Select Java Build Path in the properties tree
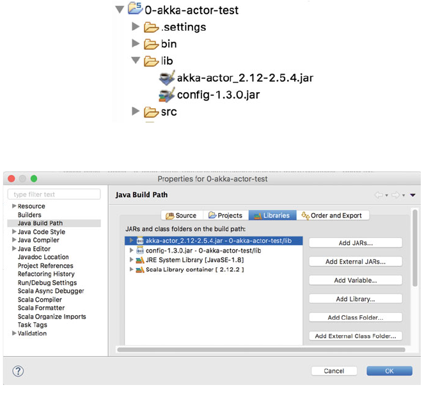The height and width of the screenshot is (408, 424). pos(40,223)
